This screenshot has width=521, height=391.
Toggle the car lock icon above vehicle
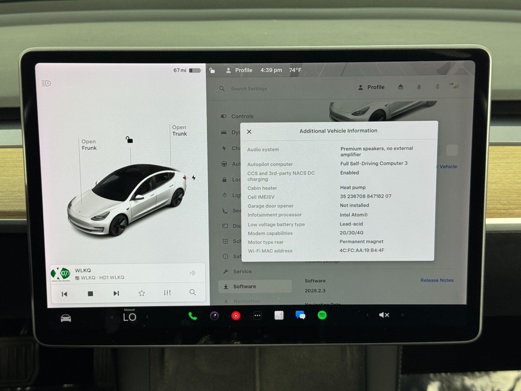(x=129, y=140)
